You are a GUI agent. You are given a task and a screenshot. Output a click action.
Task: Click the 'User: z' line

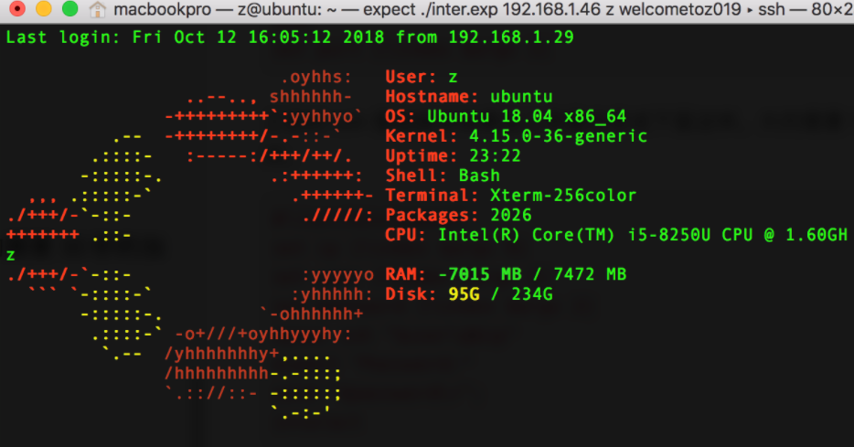422,77
